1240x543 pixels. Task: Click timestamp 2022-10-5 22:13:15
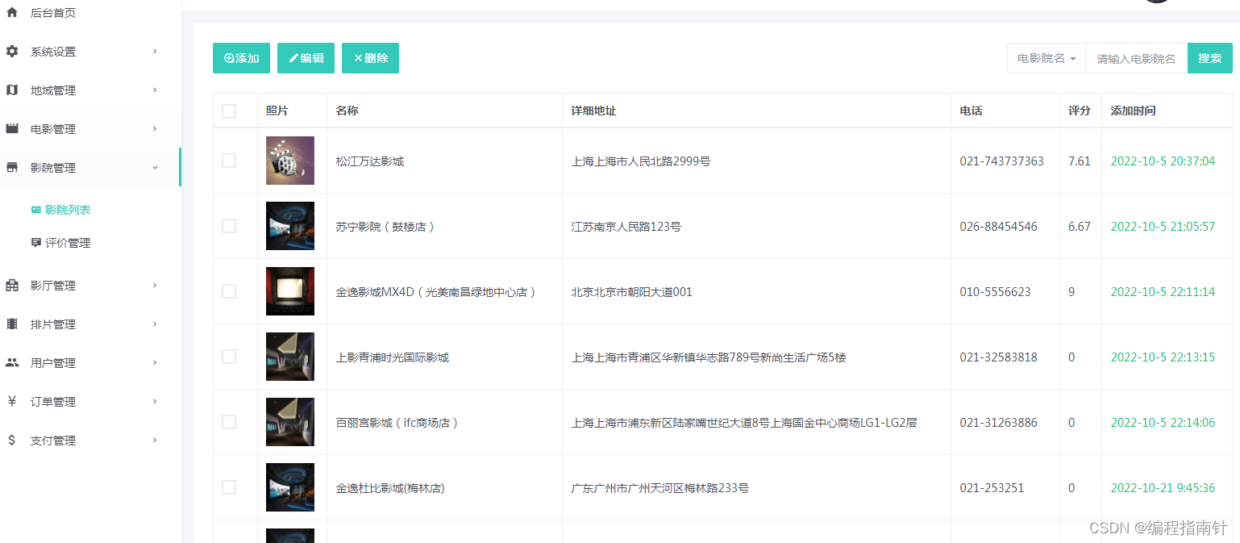point(1163,357)
